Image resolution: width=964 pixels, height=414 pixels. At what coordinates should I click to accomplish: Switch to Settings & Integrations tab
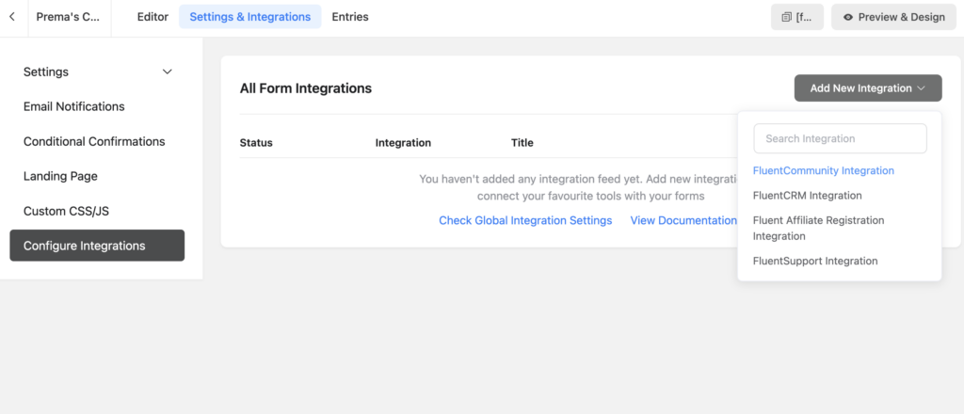(249, 17)
